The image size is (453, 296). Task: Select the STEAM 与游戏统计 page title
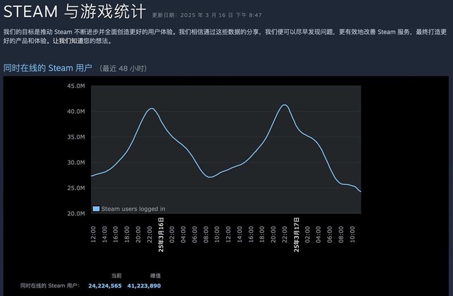[x=74, y=12]
